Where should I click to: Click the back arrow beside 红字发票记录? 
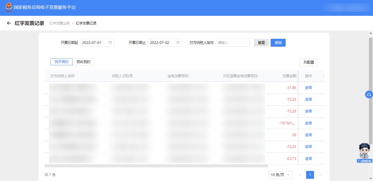click(x=9, y=23)
